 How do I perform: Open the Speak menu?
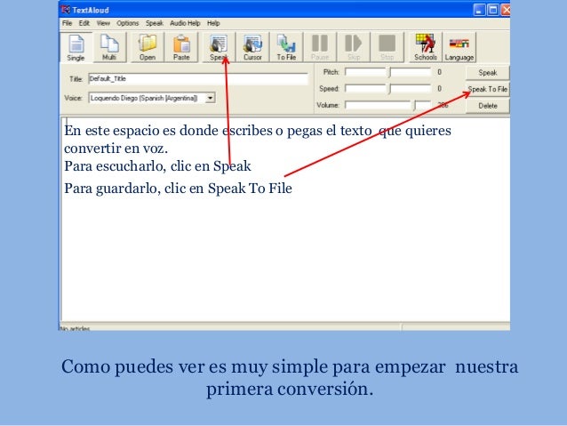click(x=155, y=23)
